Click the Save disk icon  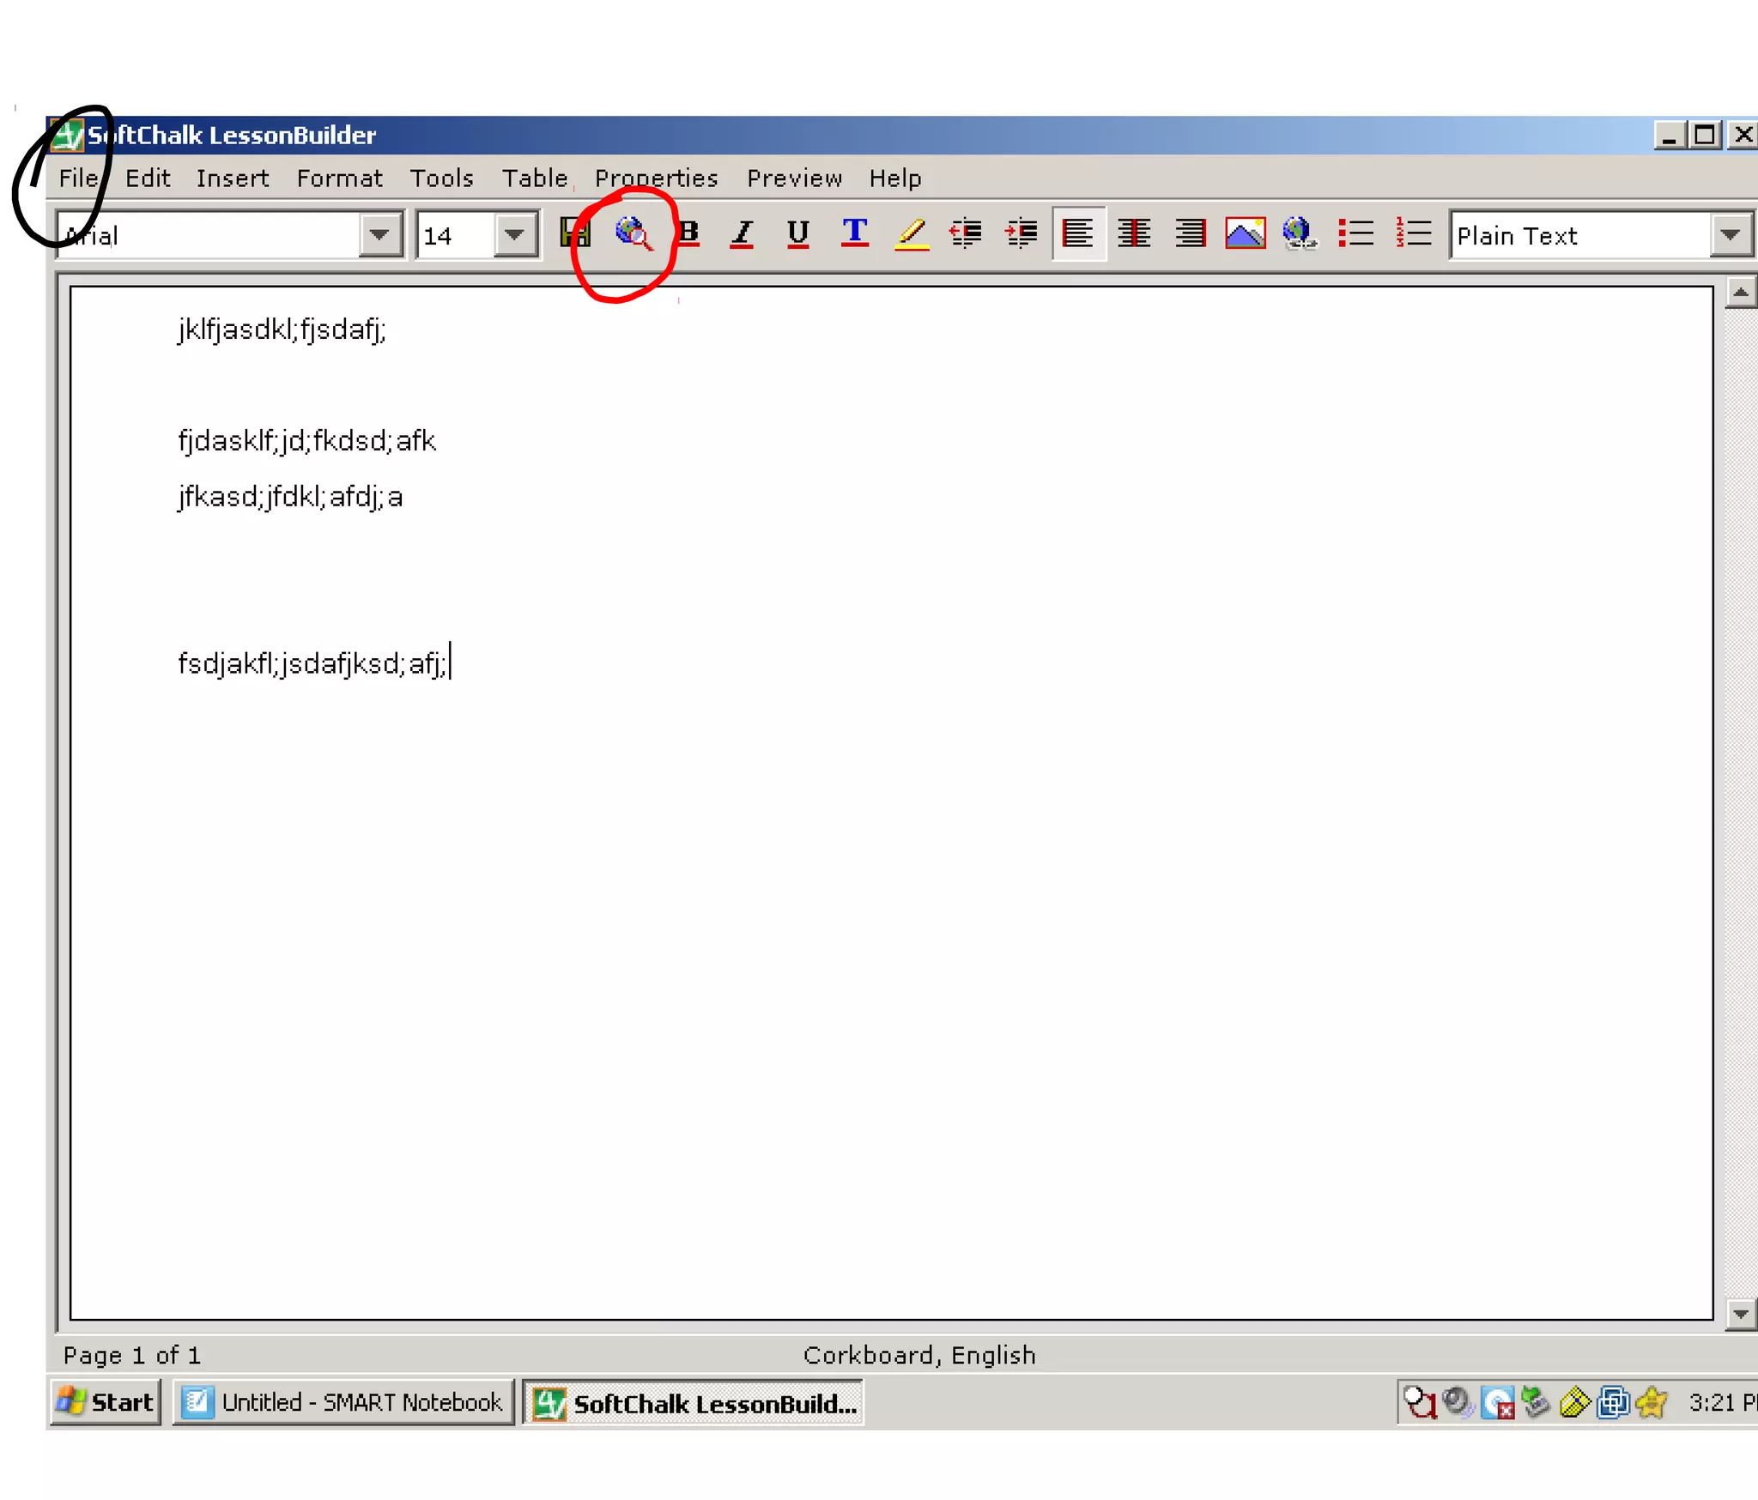(x=574, y=233)
